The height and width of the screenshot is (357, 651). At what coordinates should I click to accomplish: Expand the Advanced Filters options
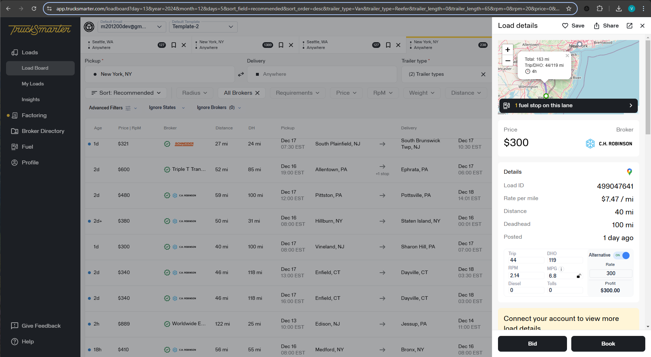(113, 108)
